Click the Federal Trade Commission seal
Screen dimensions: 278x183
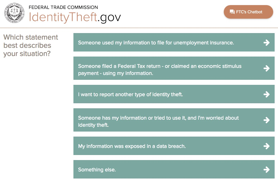(x=14, y=13)
